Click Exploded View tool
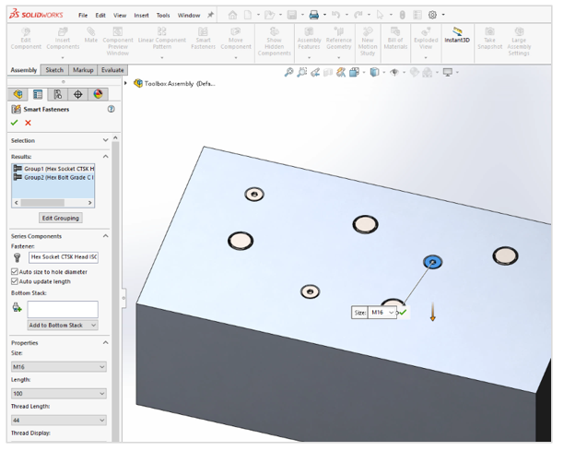Viewport: 564px width, 451px height. pyautogui.click(x=426, y=39)
